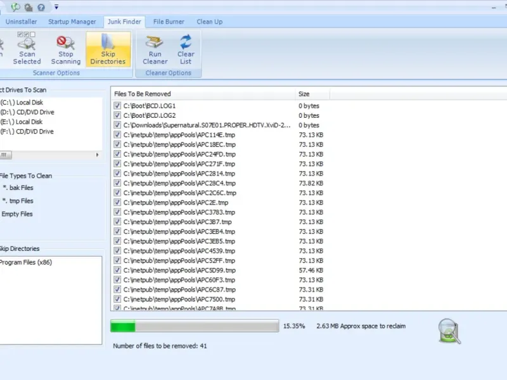This screenshot has width=507, height=380.
Task: Select Program Files (x86) skip directory
Action: 26,262
